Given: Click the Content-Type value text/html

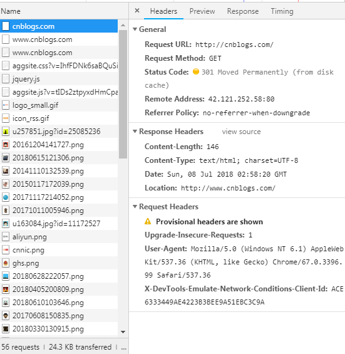Looking at the screenshot, I should (249, 160).
